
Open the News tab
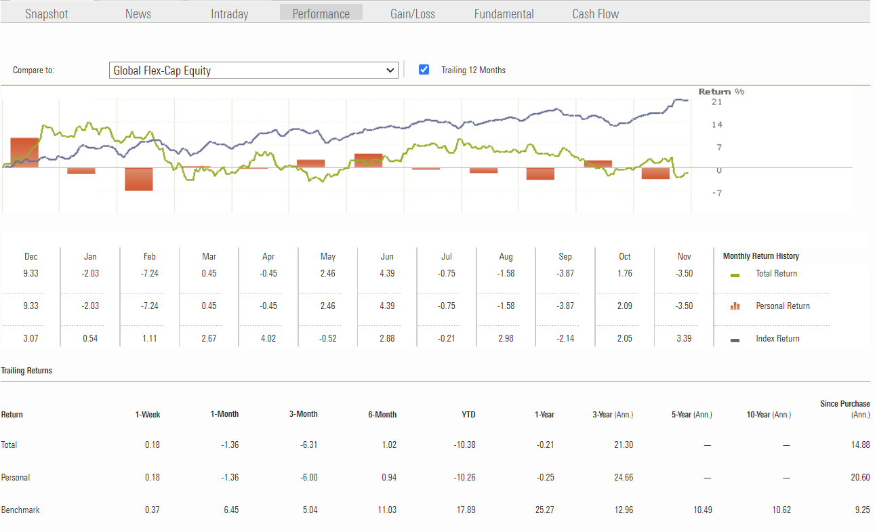point(138,14)
